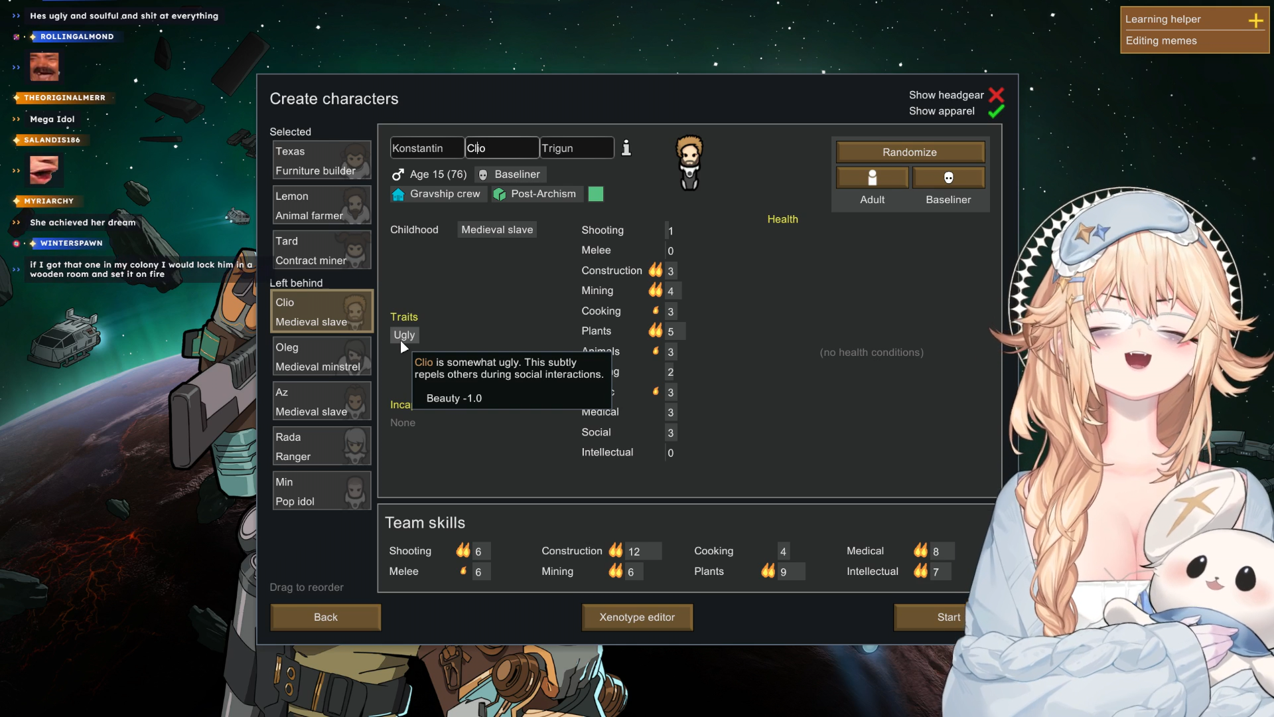Screen dimensions: 1274x717
Task: Click Team skills Mining flame icon
Action: [x=615, y=570]
